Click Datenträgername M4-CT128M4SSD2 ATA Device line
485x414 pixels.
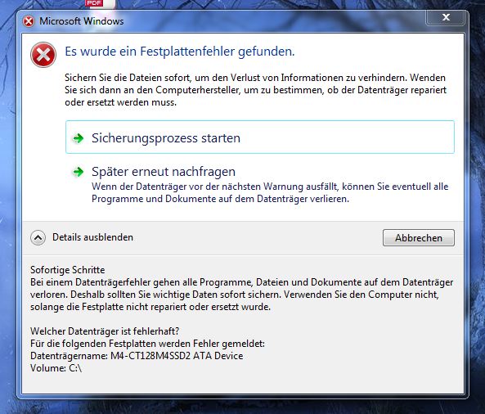137,356
